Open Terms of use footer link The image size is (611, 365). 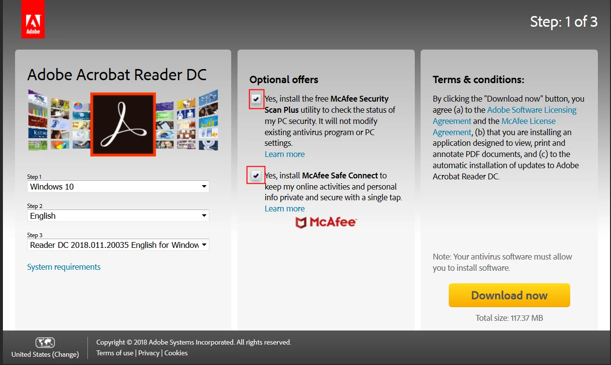pyautogui.click(x=115, y=353)
